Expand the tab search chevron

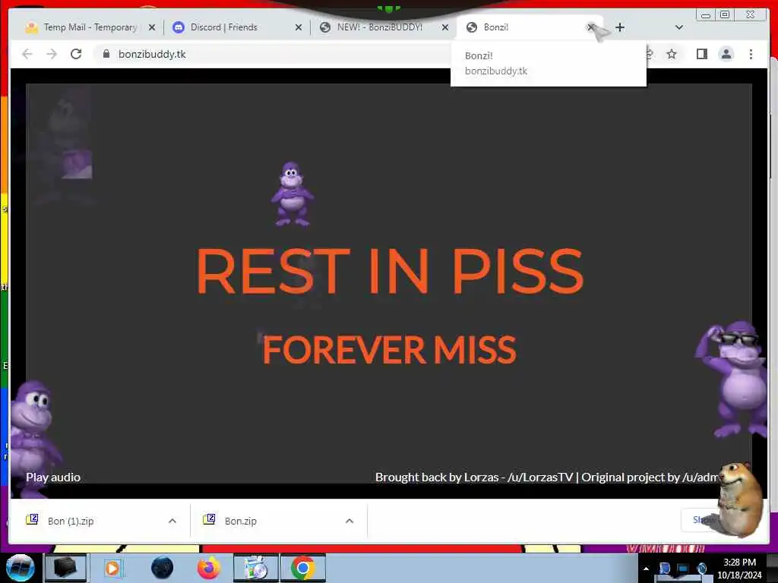pos(679,27)
